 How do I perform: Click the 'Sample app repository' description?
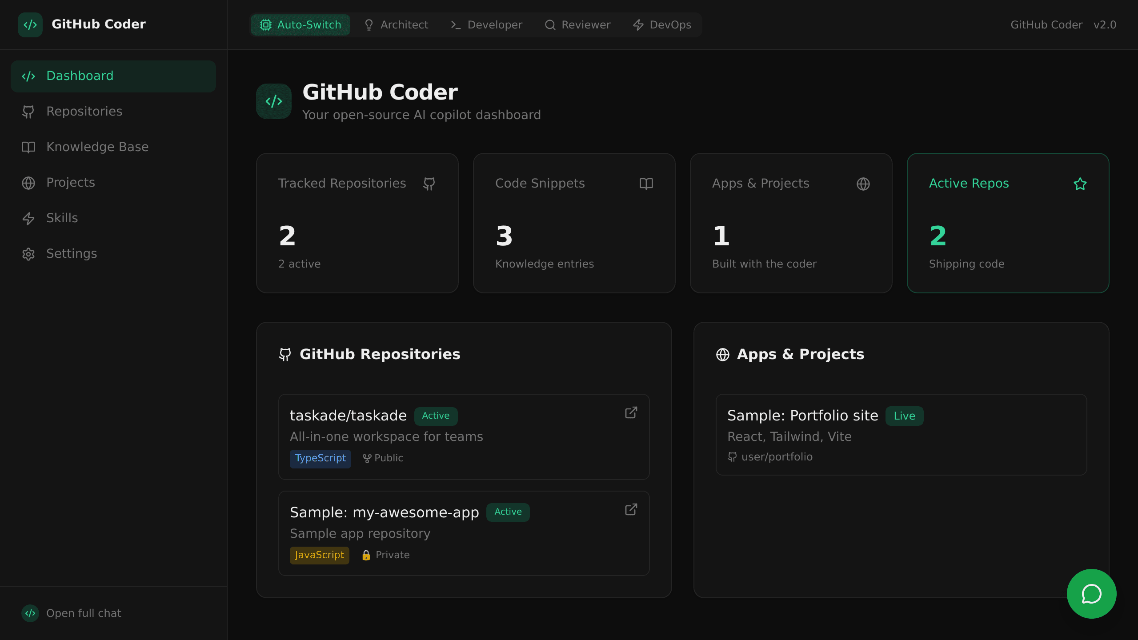(x=360, y=534)
